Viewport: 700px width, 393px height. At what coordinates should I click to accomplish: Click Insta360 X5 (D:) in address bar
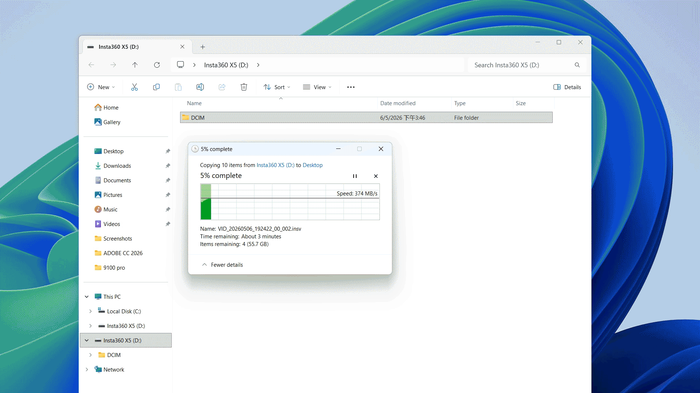pos(226,65)
